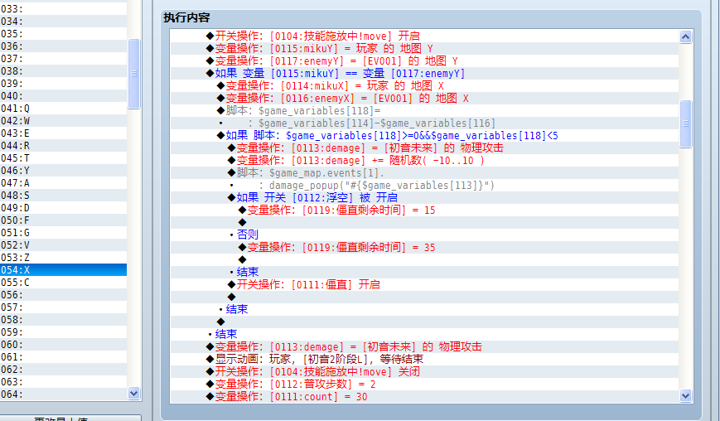Select common event 052:V in list

point(63,245)
